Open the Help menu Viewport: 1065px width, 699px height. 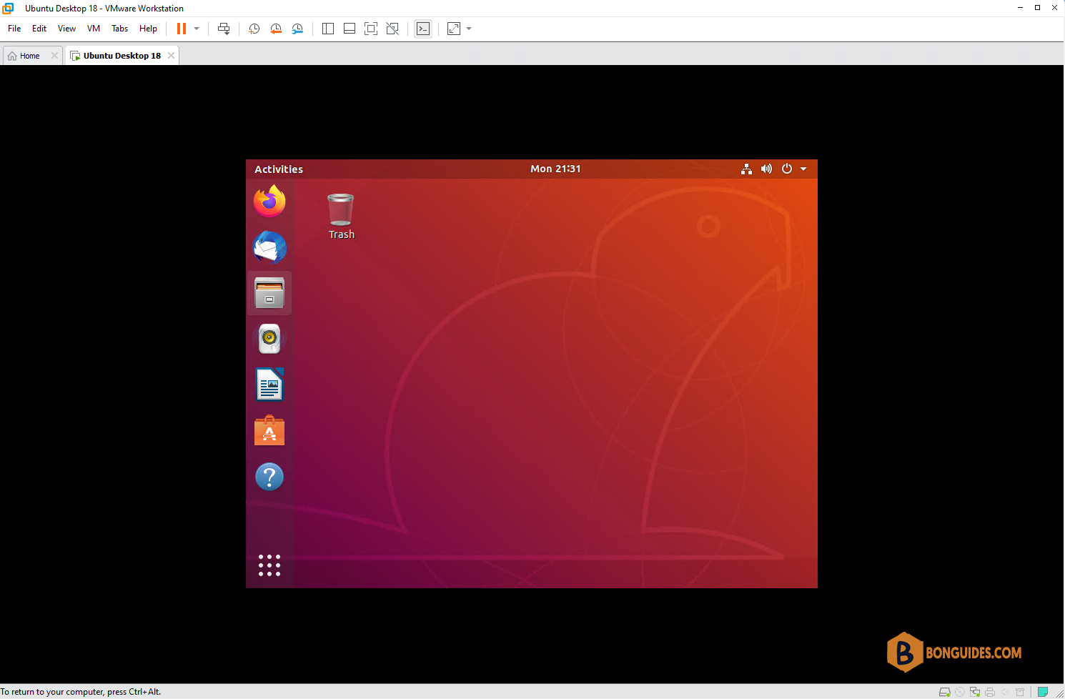tap(148, 29)
